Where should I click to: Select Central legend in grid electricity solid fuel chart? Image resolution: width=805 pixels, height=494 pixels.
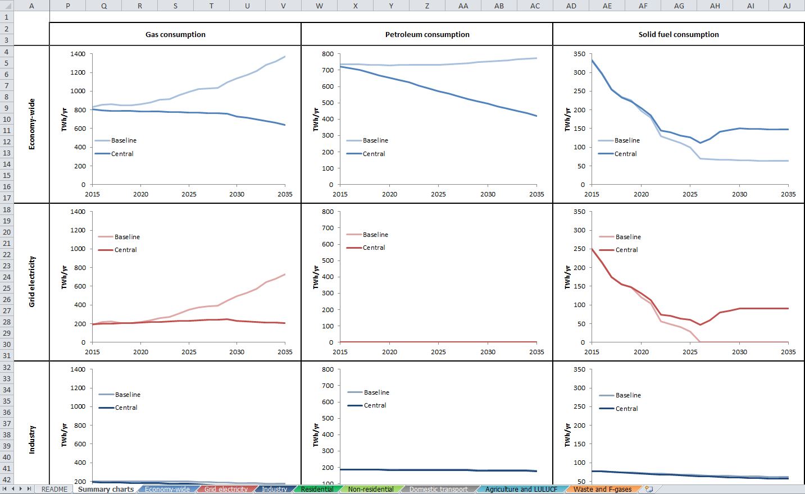tap(626, 250)
